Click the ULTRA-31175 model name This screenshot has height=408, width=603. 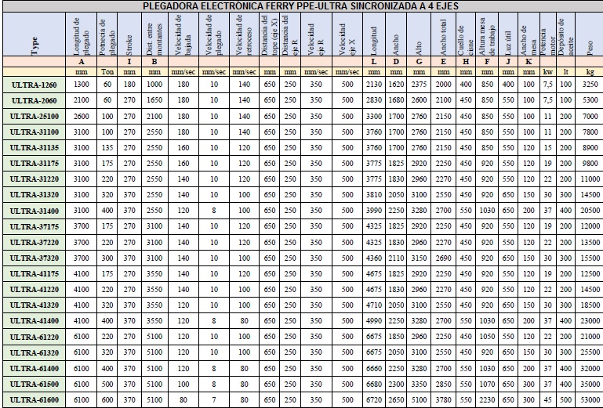click(34, 164)
